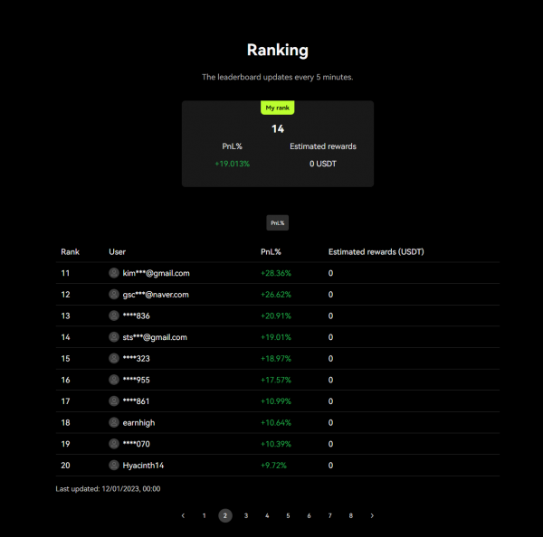
Task: Open page 5 in pagination
Action: point(288,515)
